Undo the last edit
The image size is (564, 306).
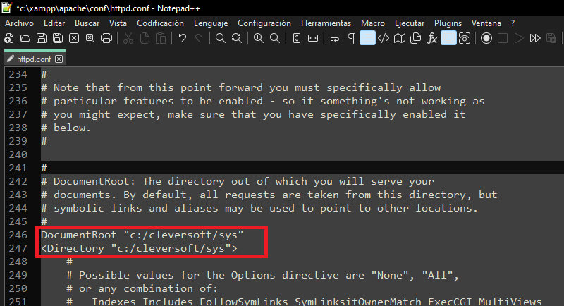[x=183, y=38]
